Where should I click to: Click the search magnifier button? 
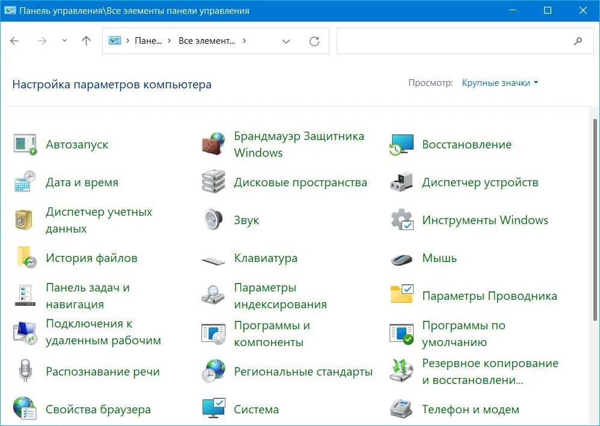[578, 41]
